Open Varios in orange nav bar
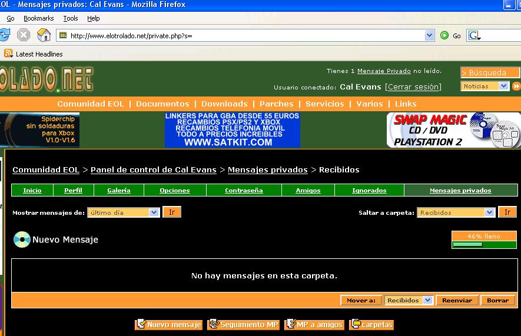The height and width of the screenshot is (336, 521). [x=370, y=104]
